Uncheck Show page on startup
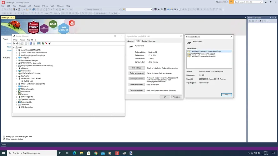Viewport: 278px width, 156px height. (x=4, y=139)
